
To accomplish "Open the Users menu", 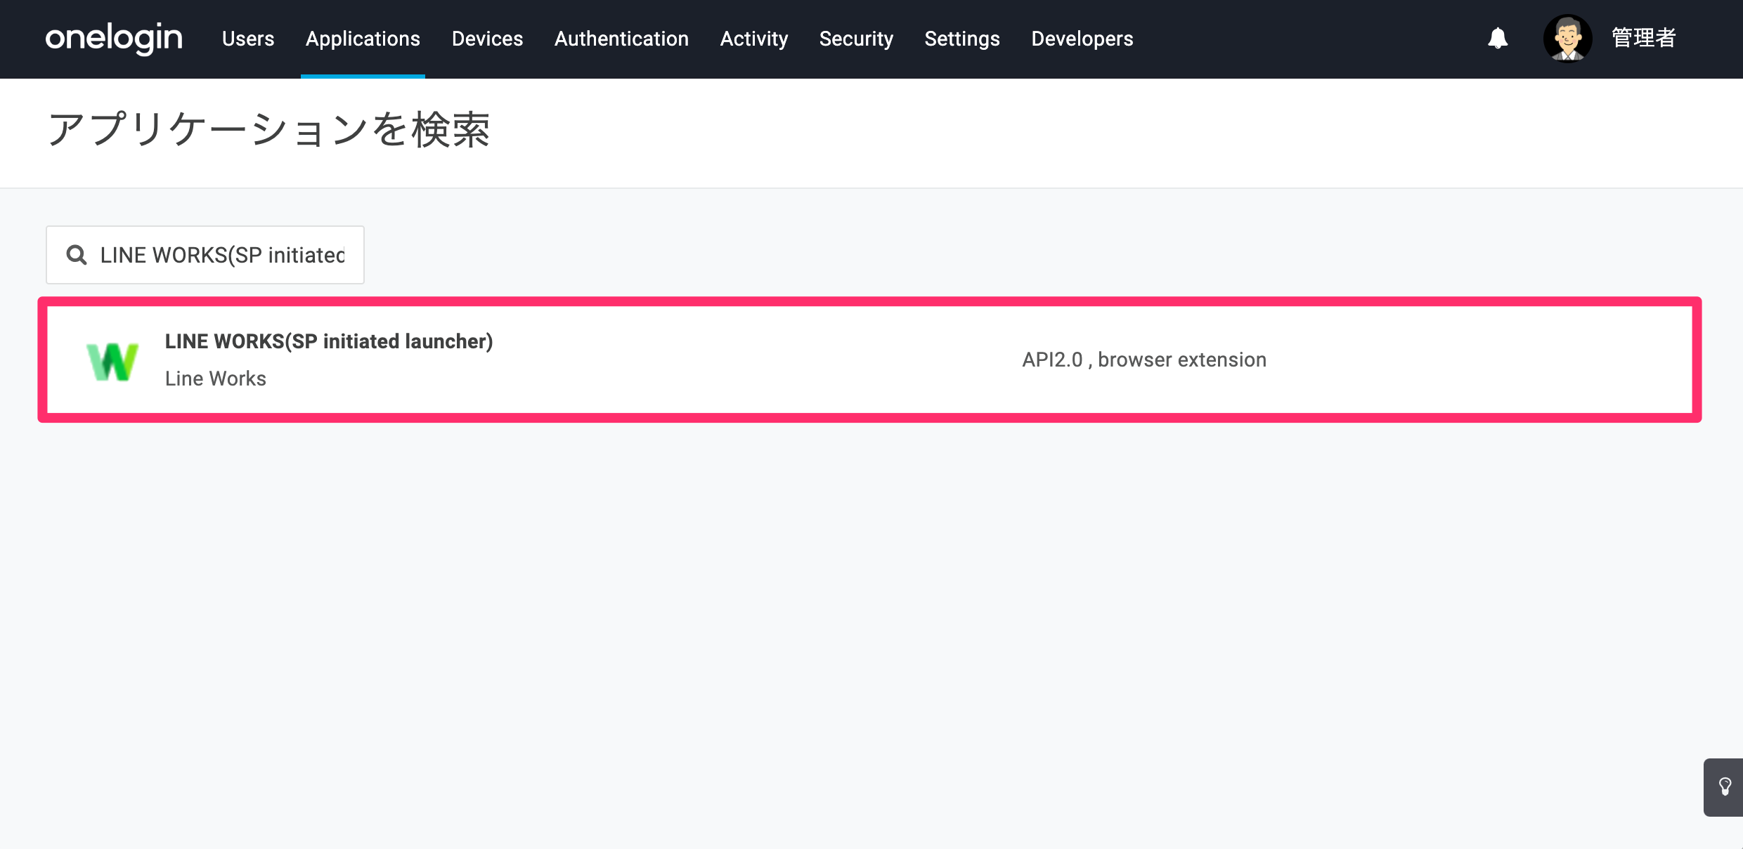I will [248, 39].
